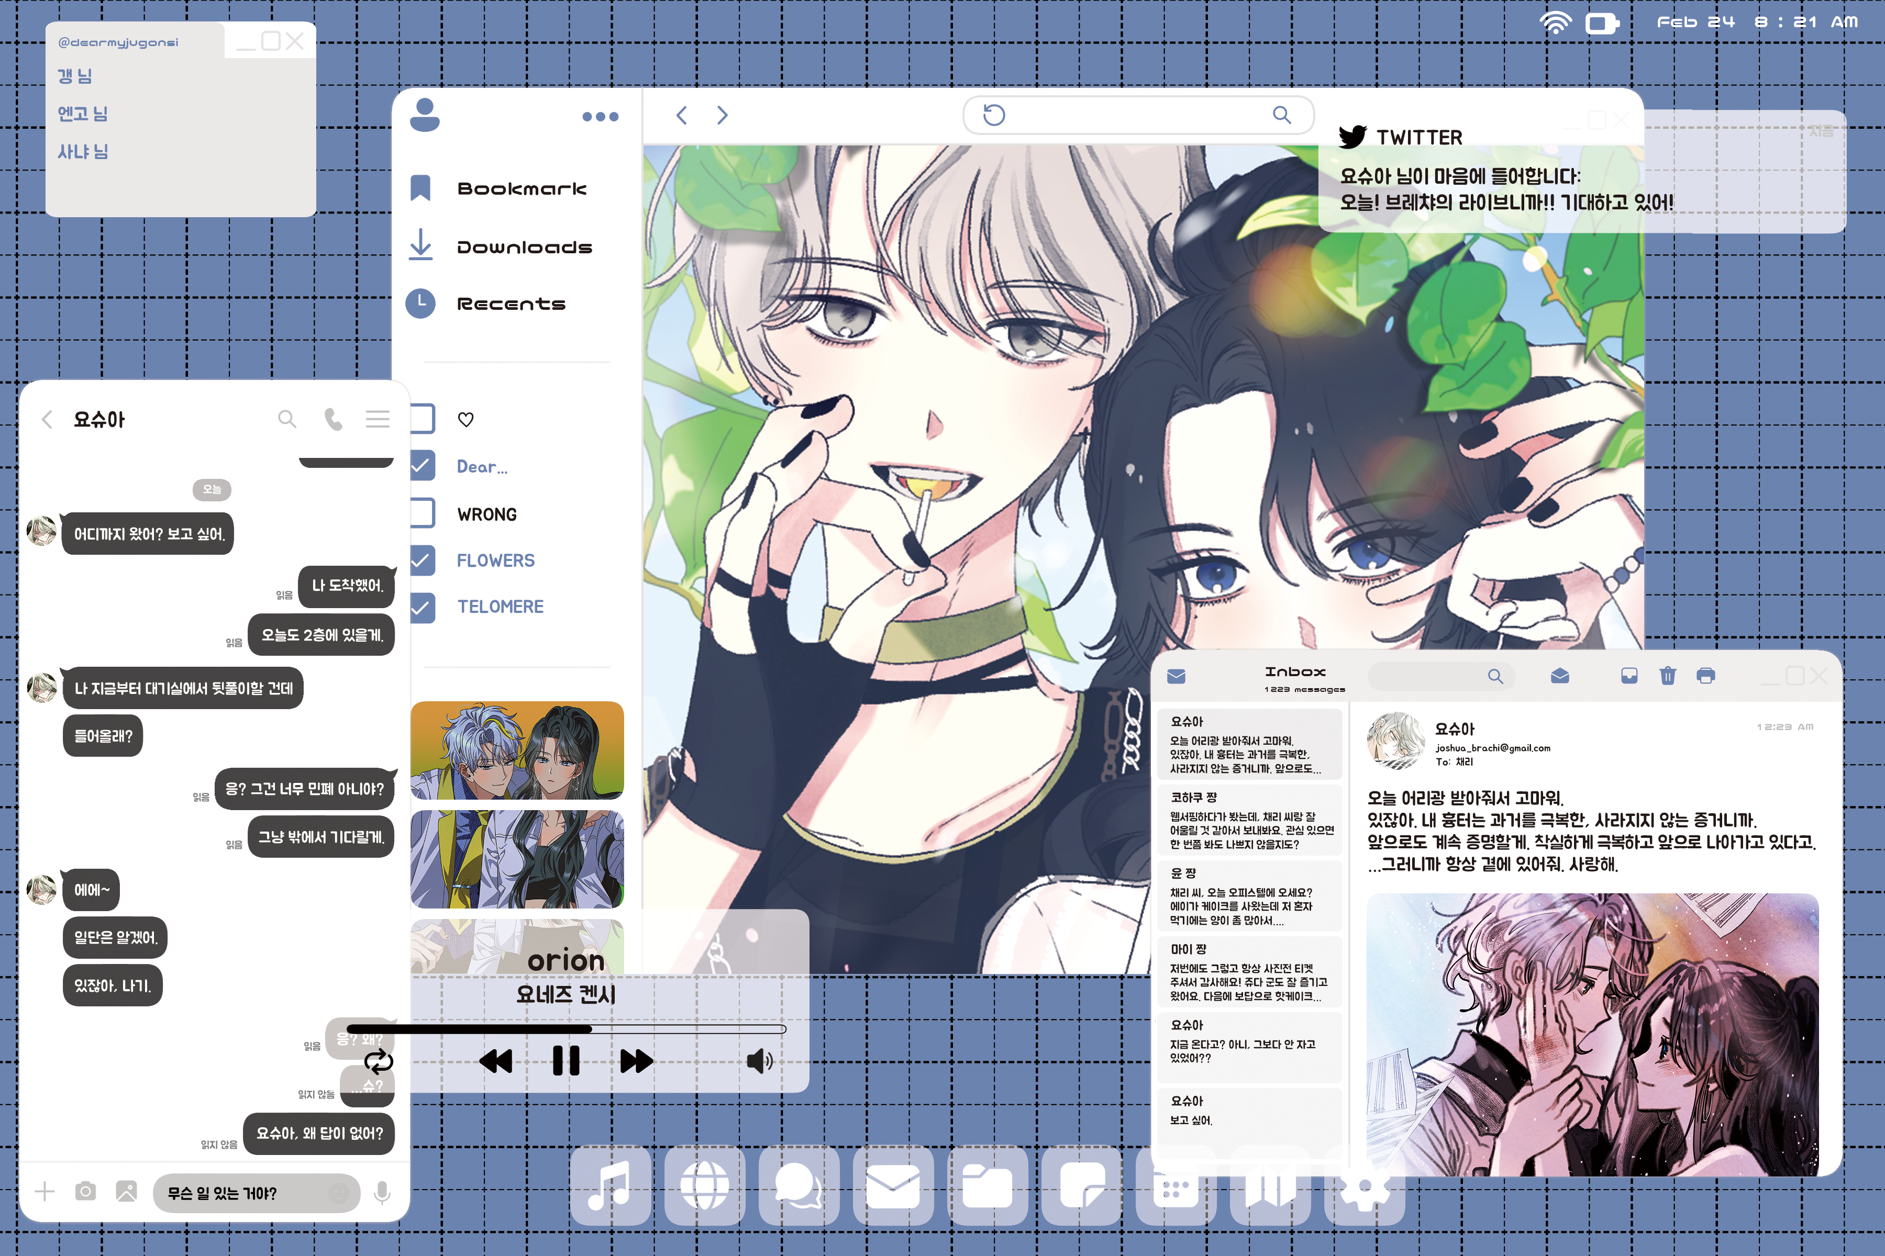Open the sticky note app in dock

[x=1082, y=1185]
